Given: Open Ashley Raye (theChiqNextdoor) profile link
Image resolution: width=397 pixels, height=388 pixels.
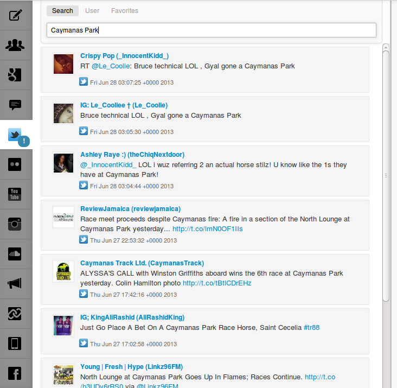Looking at the screenshot, I should click(x=132, y=155).
